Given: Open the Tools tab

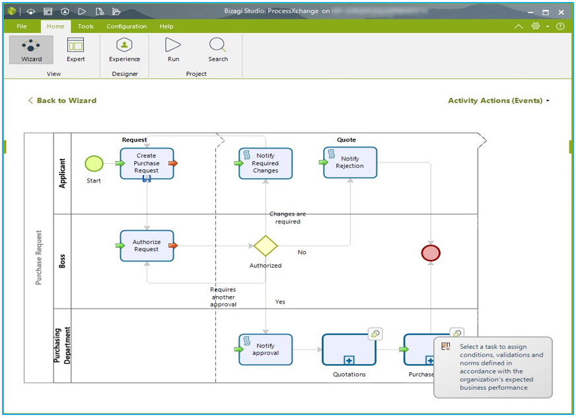Looking at the screenshot, I should coord(86,26).
